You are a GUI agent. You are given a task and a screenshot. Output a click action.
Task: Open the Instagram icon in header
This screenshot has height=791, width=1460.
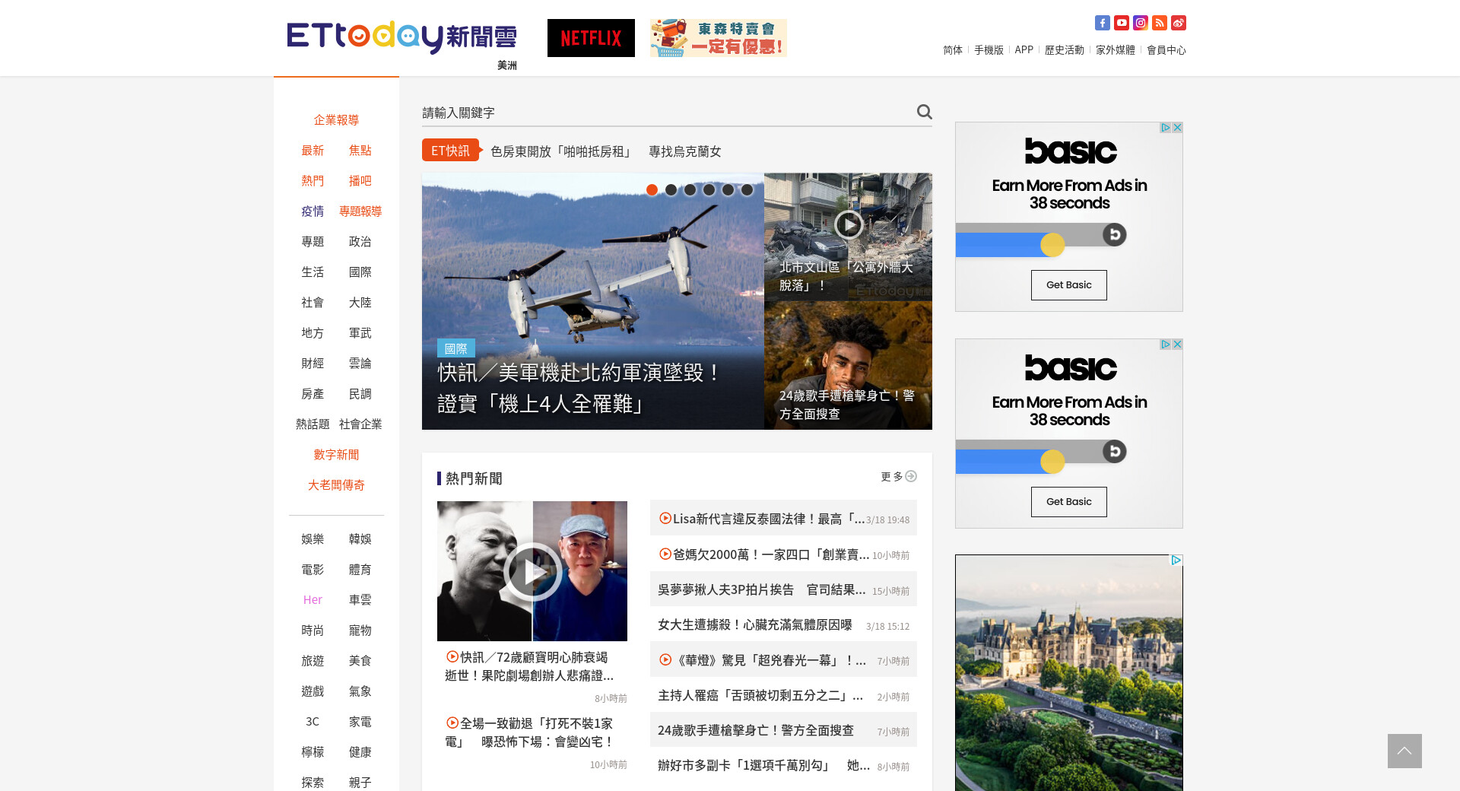click(1140, 23)
